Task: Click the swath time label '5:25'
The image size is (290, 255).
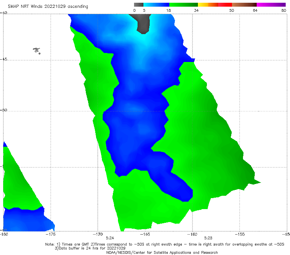Action: pyautogui.click(x=208, y=238)
